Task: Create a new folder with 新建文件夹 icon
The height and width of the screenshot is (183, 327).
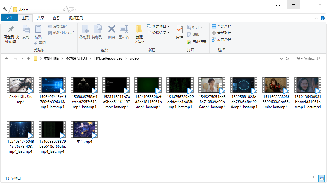Action: [139, 29]
